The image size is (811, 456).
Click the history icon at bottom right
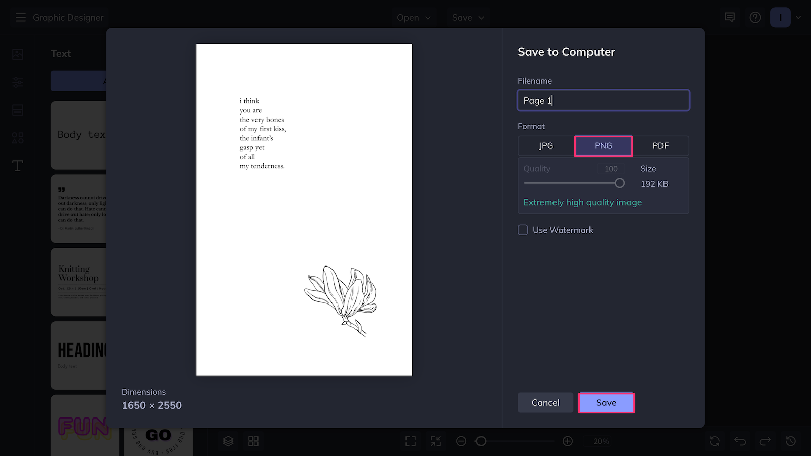(x=790, y=441)
